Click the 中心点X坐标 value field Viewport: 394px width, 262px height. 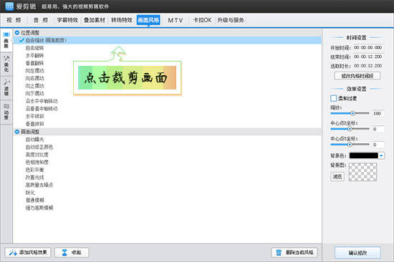point(378,129)
